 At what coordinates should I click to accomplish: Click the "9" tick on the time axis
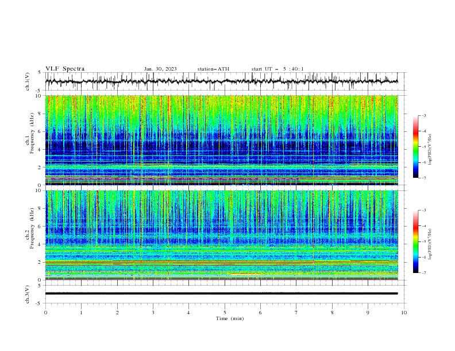click(368, 313)
